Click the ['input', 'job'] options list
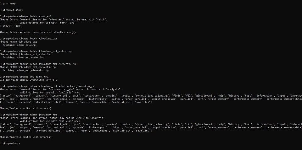The image size is (302, 150). click(x=11, y=26)
